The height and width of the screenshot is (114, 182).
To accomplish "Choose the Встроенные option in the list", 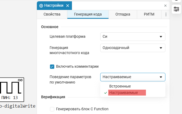I will coord(120,86).
